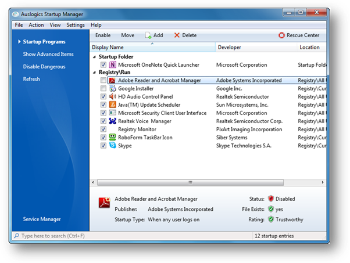Sort by Location column header
This screenshot has width=350, height=263.
tap(312, 47)
